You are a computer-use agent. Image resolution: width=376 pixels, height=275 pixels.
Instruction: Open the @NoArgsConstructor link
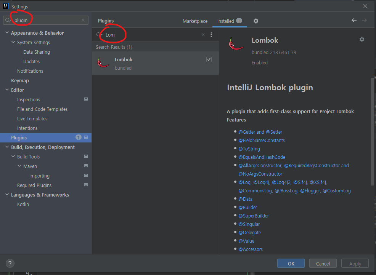(260, 174)
